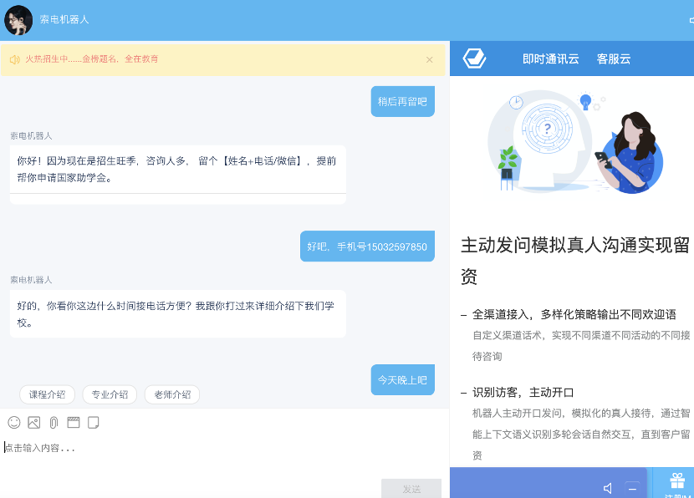Close the yellow announcement banner

pos(430,59)
